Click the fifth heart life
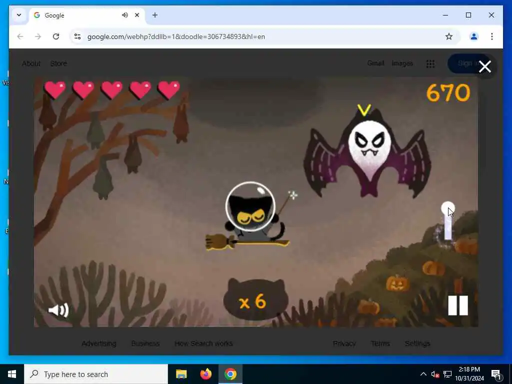Viewport: 512px width, 384px height. (x=168, y=89)
